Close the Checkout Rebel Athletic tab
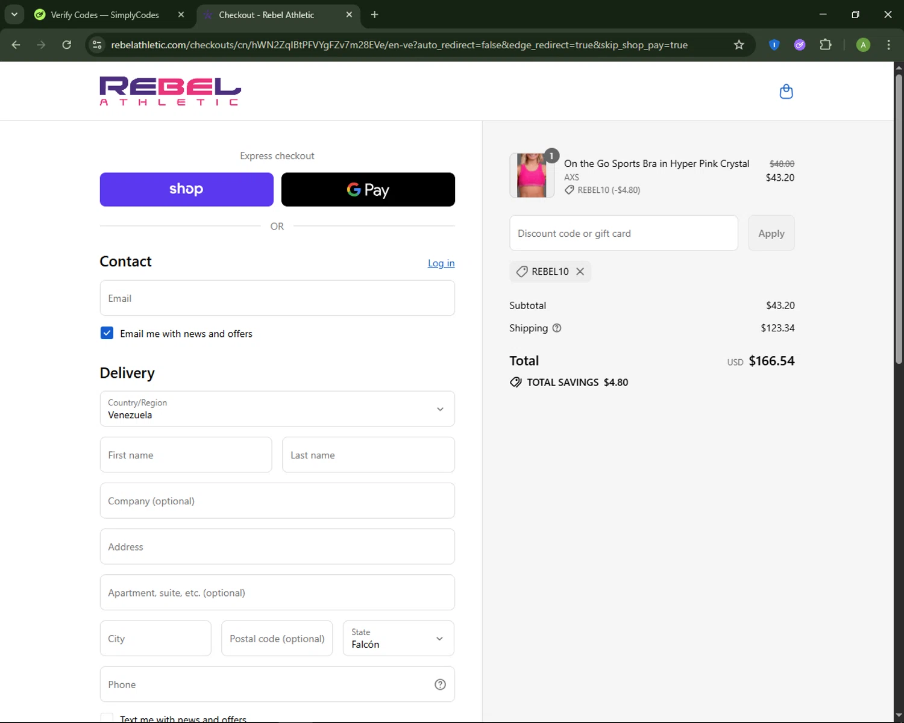 tap(349, 14)
